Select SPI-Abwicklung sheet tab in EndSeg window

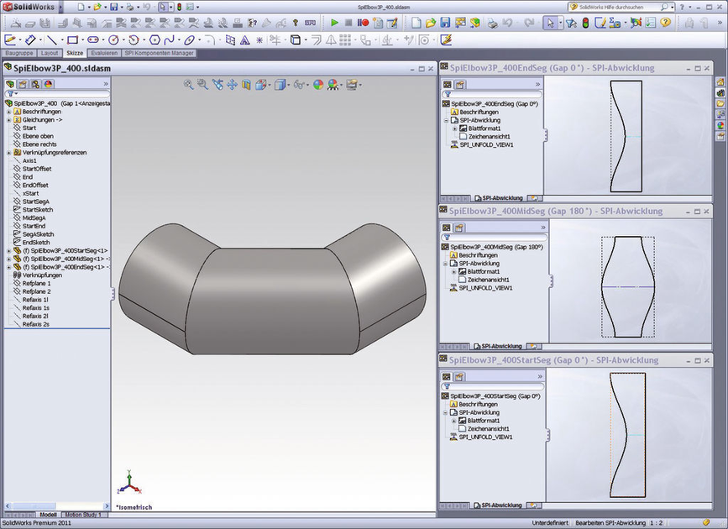click(499, 198)
